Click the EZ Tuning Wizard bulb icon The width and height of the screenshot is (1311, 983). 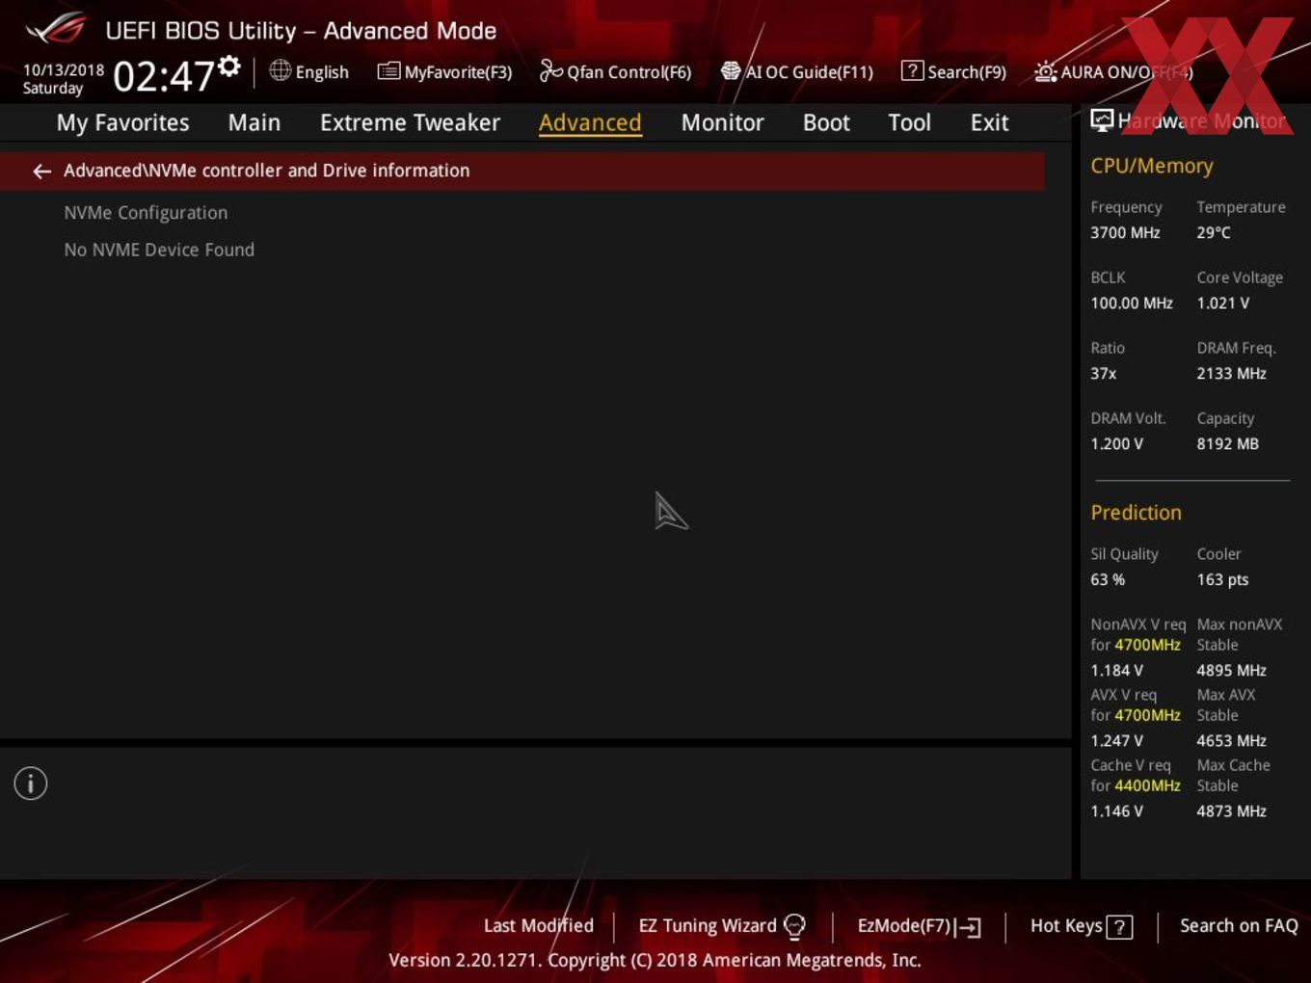[x=794, y=926]
